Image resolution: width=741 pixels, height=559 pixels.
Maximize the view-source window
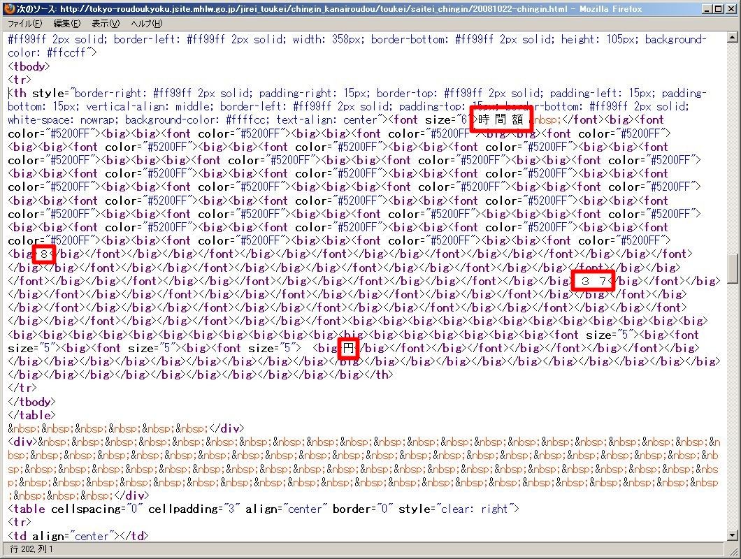click(x=718, y=8)
